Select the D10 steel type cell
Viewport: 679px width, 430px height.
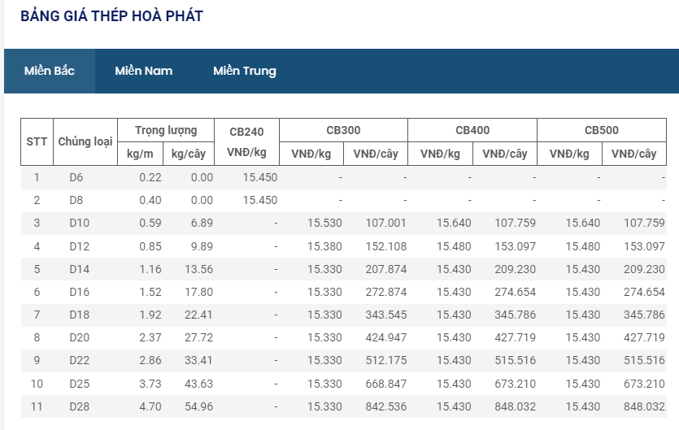tap(79, 223)
